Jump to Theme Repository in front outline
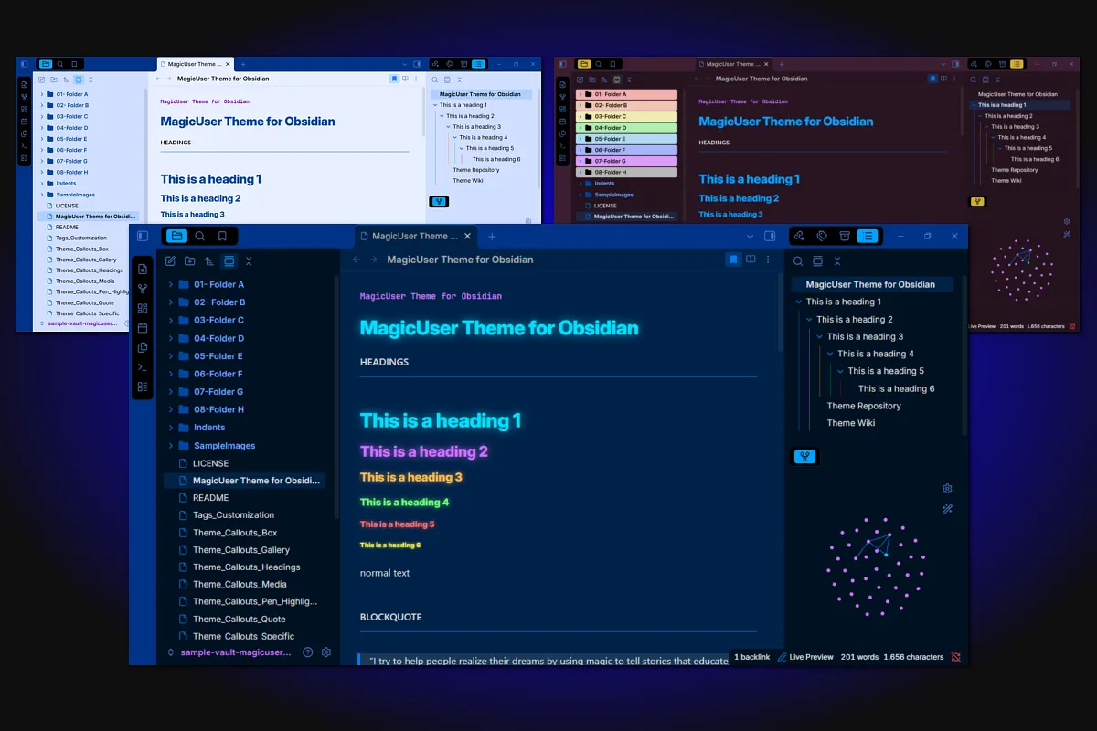 click(x=864, y=406)
